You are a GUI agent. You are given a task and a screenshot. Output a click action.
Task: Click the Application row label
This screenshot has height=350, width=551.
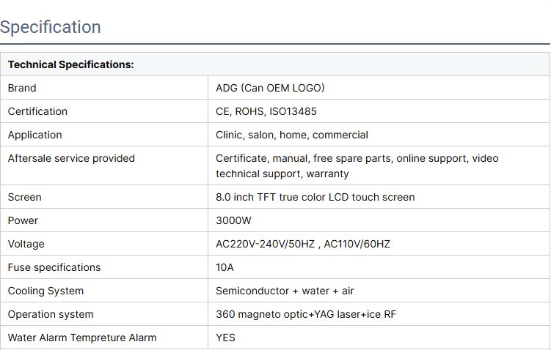[x=35, y=135]
